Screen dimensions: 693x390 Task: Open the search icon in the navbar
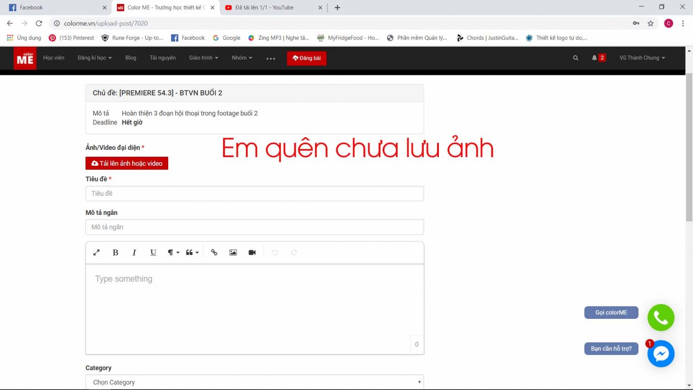tap(576, 58)
